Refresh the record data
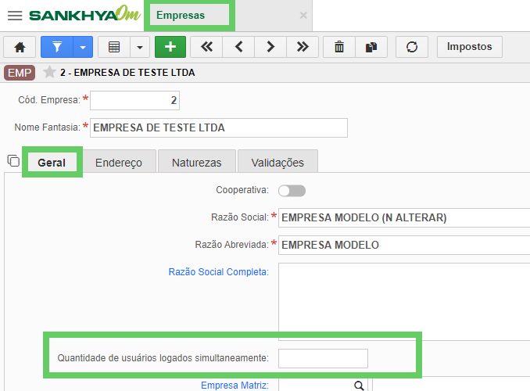This screenshot has height=391, width=530. coord(412,47)
